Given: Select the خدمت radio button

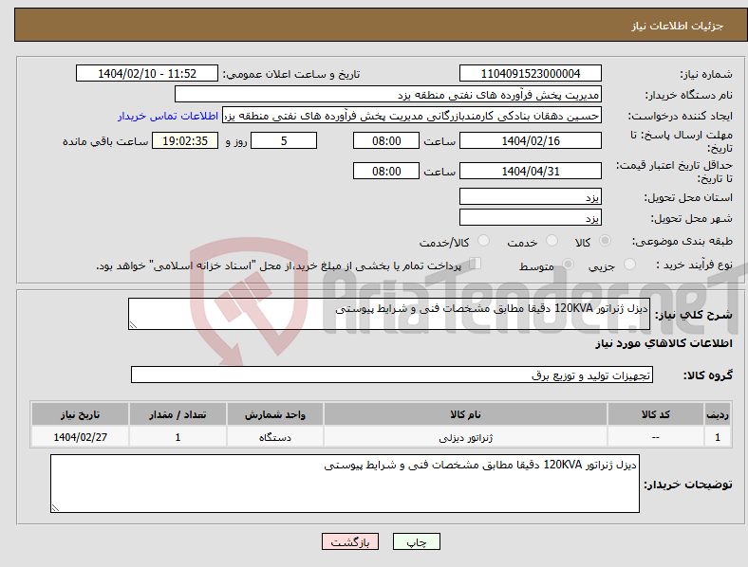Looking at the screenshot, I should pos(552,241).
